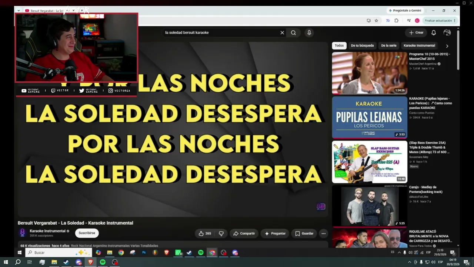Click the video title Bersuit Vergarabat - La Soledad

point(76,223)
